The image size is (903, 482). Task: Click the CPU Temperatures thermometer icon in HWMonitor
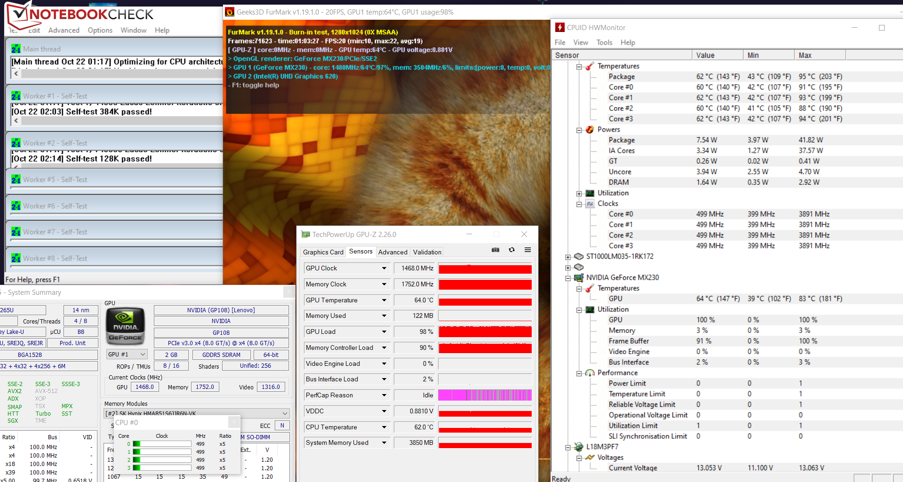pos(590,66)
